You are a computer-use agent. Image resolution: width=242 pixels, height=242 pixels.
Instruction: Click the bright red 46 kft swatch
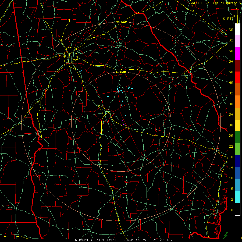(237, 77)
